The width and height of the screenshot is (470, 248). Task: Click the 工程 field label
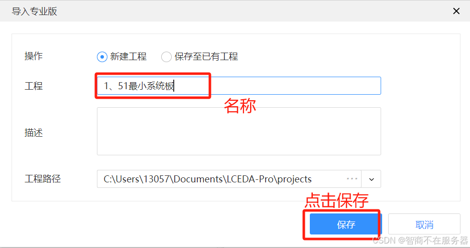[34, 86]
